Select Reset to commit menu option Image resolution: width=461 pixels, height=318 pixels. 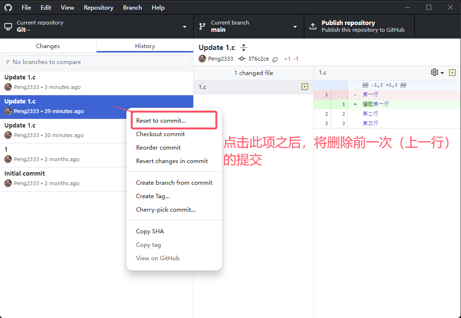click(161, 121)
